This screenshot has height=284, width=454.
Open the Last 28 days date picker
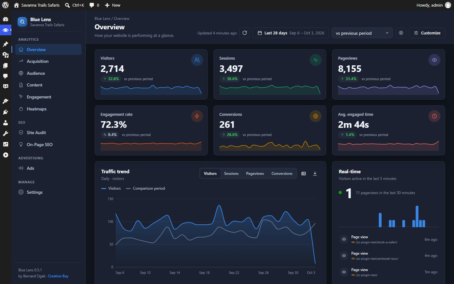click(291, 33)
